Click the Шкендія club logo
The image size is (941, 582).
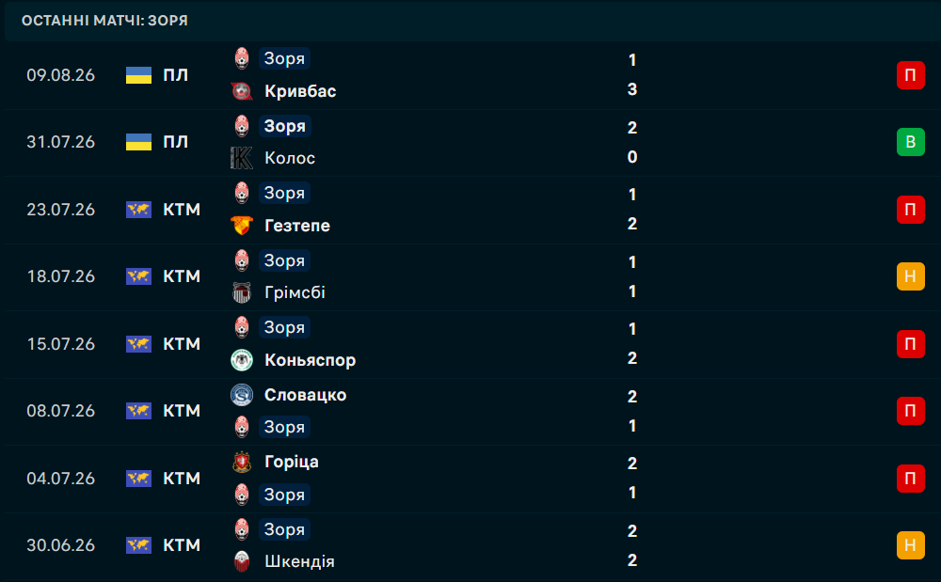242,561
